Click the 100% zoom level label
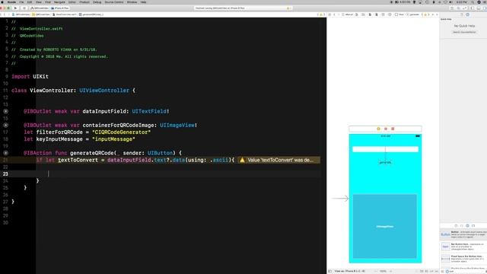Screen dimensions: 487x274 click(x=383, y=271)
